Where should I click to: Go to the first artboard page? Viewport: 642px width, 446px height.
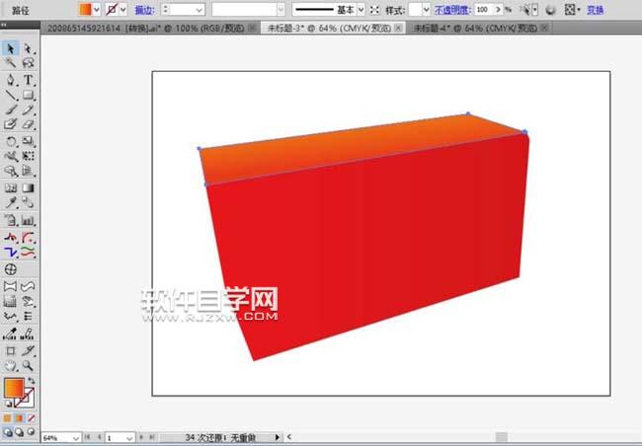87,437
